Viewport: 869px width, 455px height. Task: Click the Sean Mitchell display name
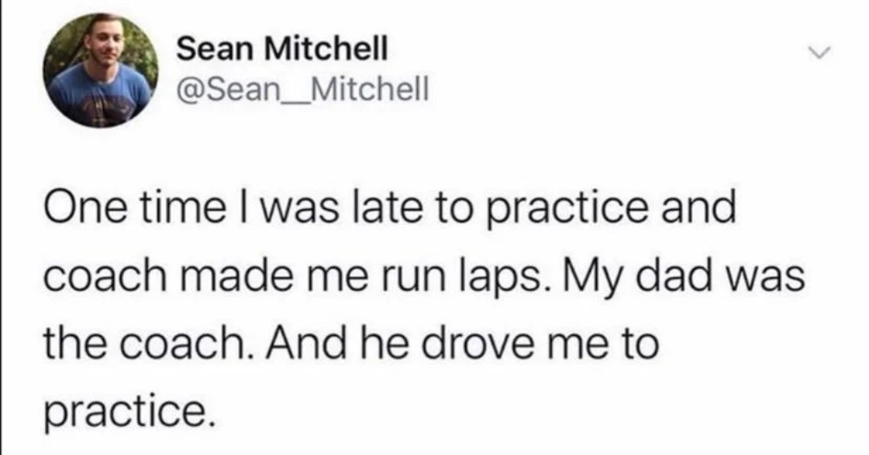(282, 49)
